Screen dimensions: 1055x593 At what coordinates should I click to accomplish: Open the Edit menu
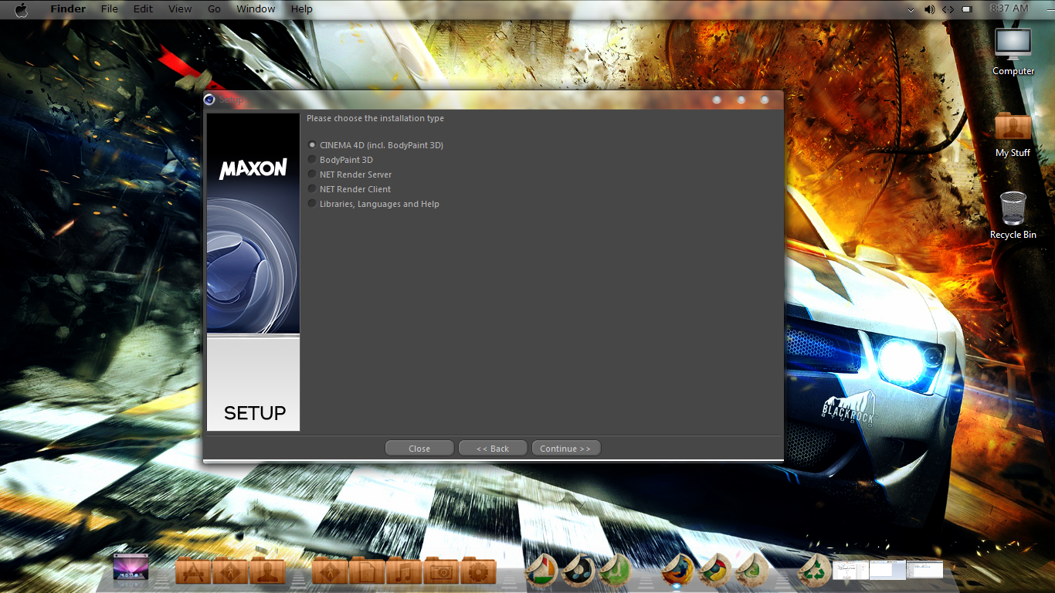(143, 9)
